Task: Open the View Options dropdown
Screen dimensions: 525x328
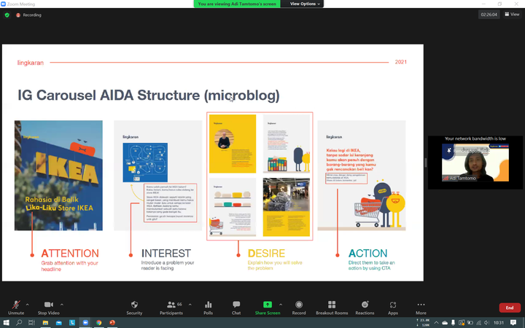Action: (305, 4)
